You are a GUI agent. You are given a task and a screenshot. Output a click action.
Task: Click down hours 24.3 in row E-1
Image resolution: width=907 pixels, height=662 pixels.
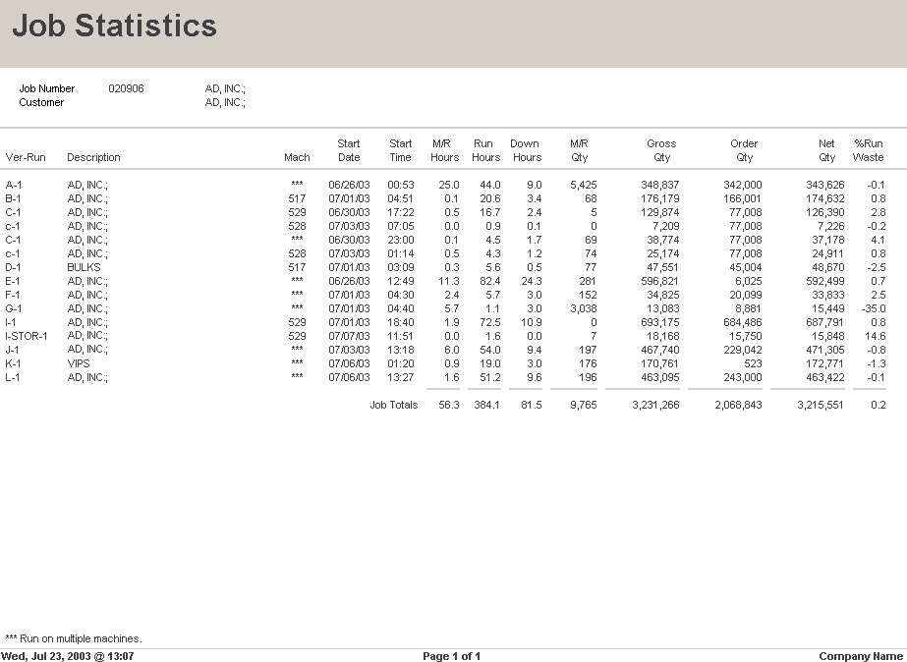(531, 281)
